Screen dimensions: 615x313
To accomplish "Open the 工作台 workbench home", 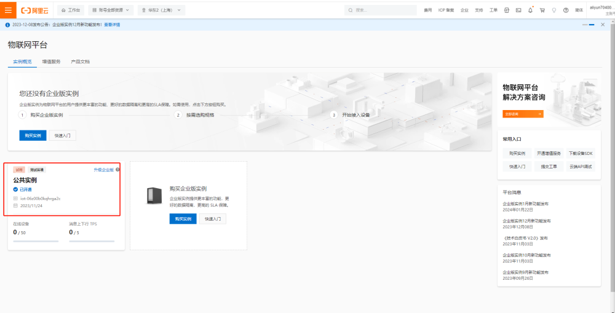I will (x=71, y=10).
